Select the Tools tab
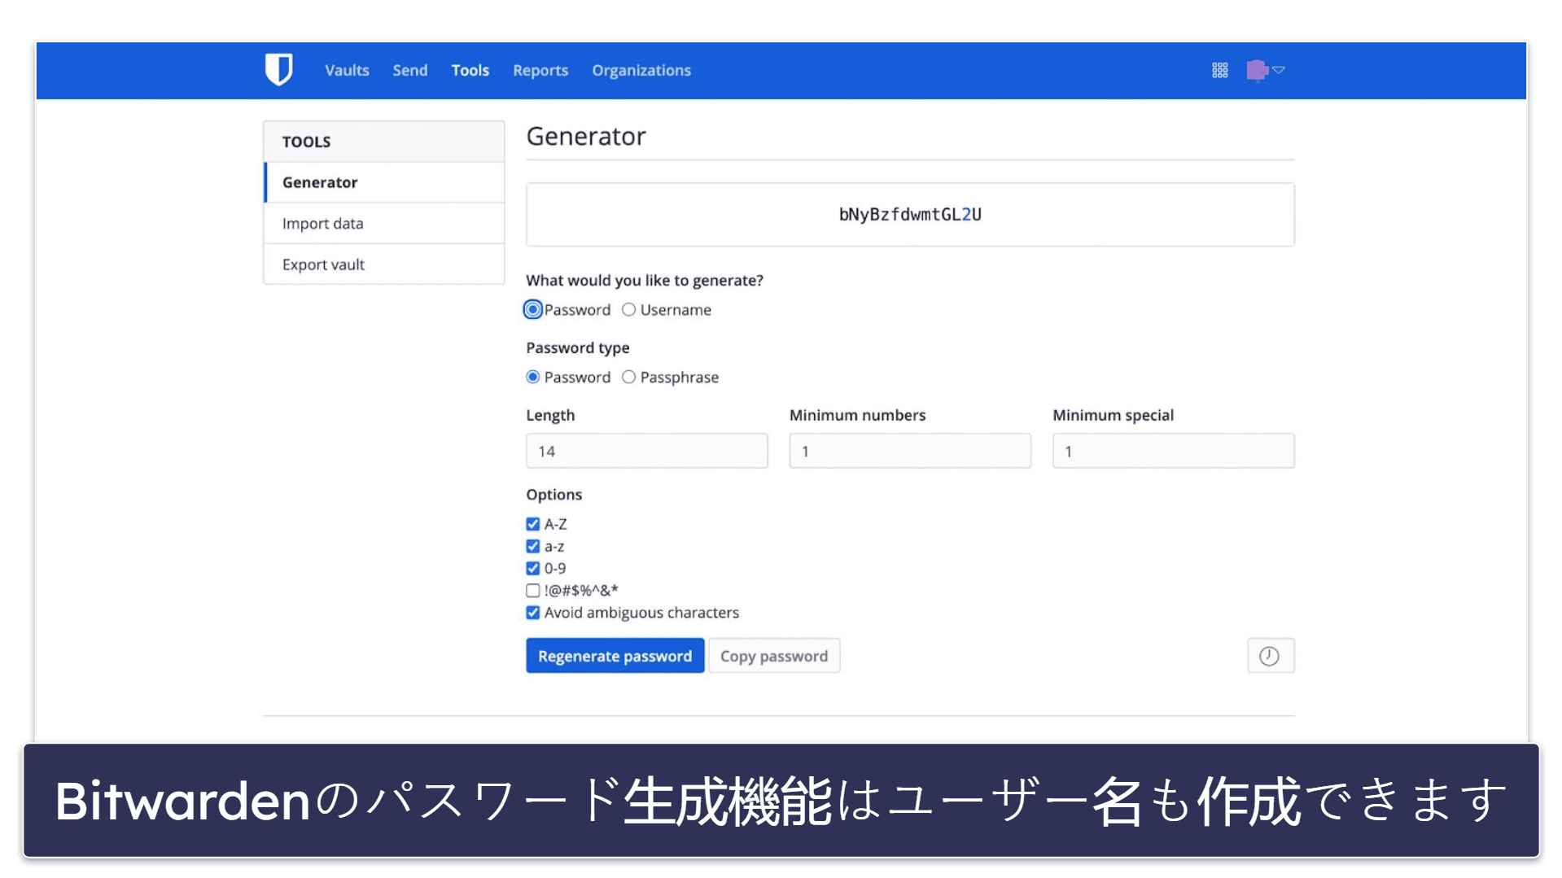 [x=470, y=71]
